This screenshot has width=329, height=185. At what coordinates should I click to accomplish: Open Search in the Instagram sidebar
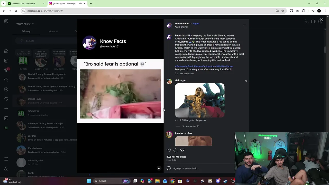6,80
